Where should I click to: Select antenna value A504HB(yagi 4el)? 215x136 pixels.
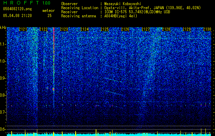point(121,16)
